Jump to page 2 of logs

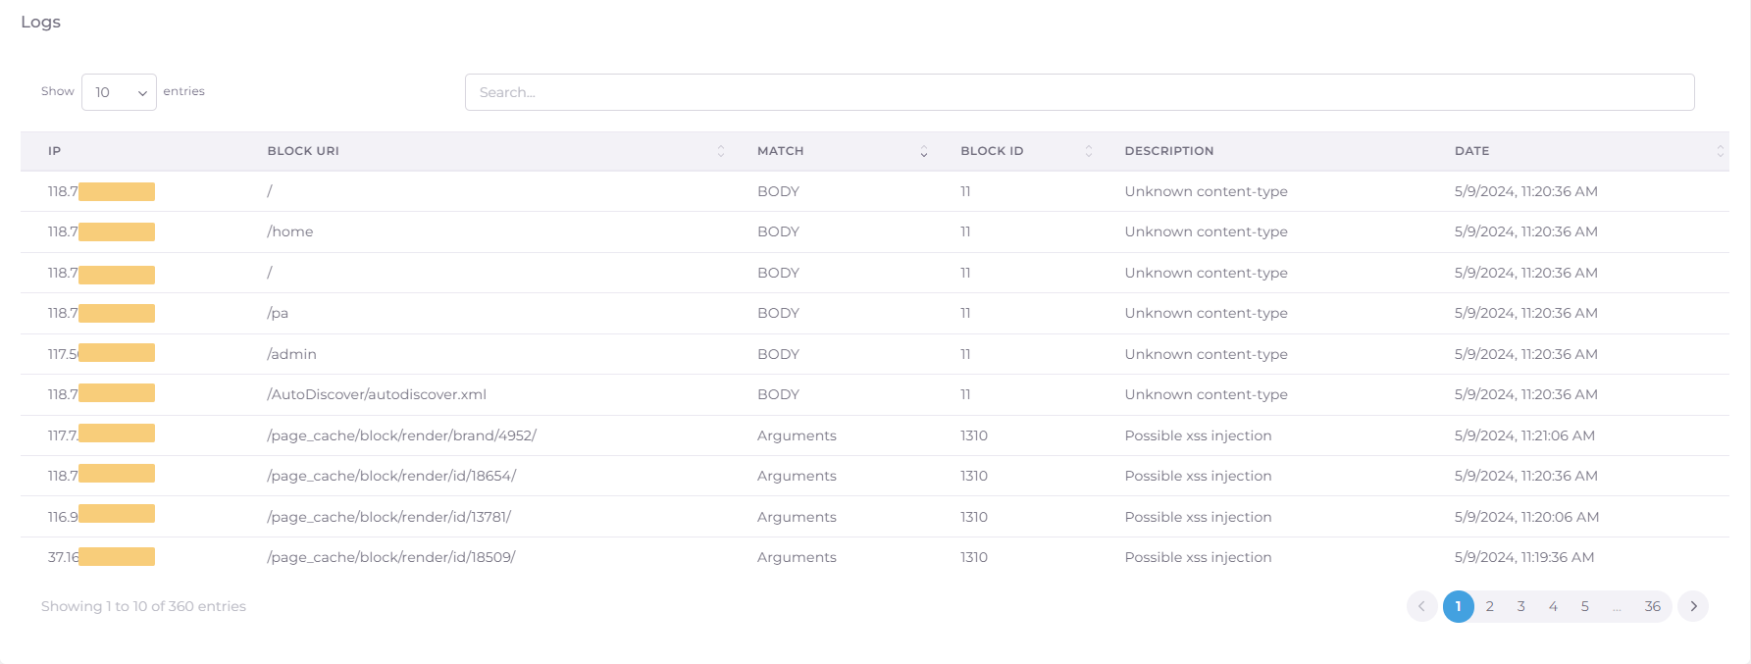click(x=1489, y=606)
